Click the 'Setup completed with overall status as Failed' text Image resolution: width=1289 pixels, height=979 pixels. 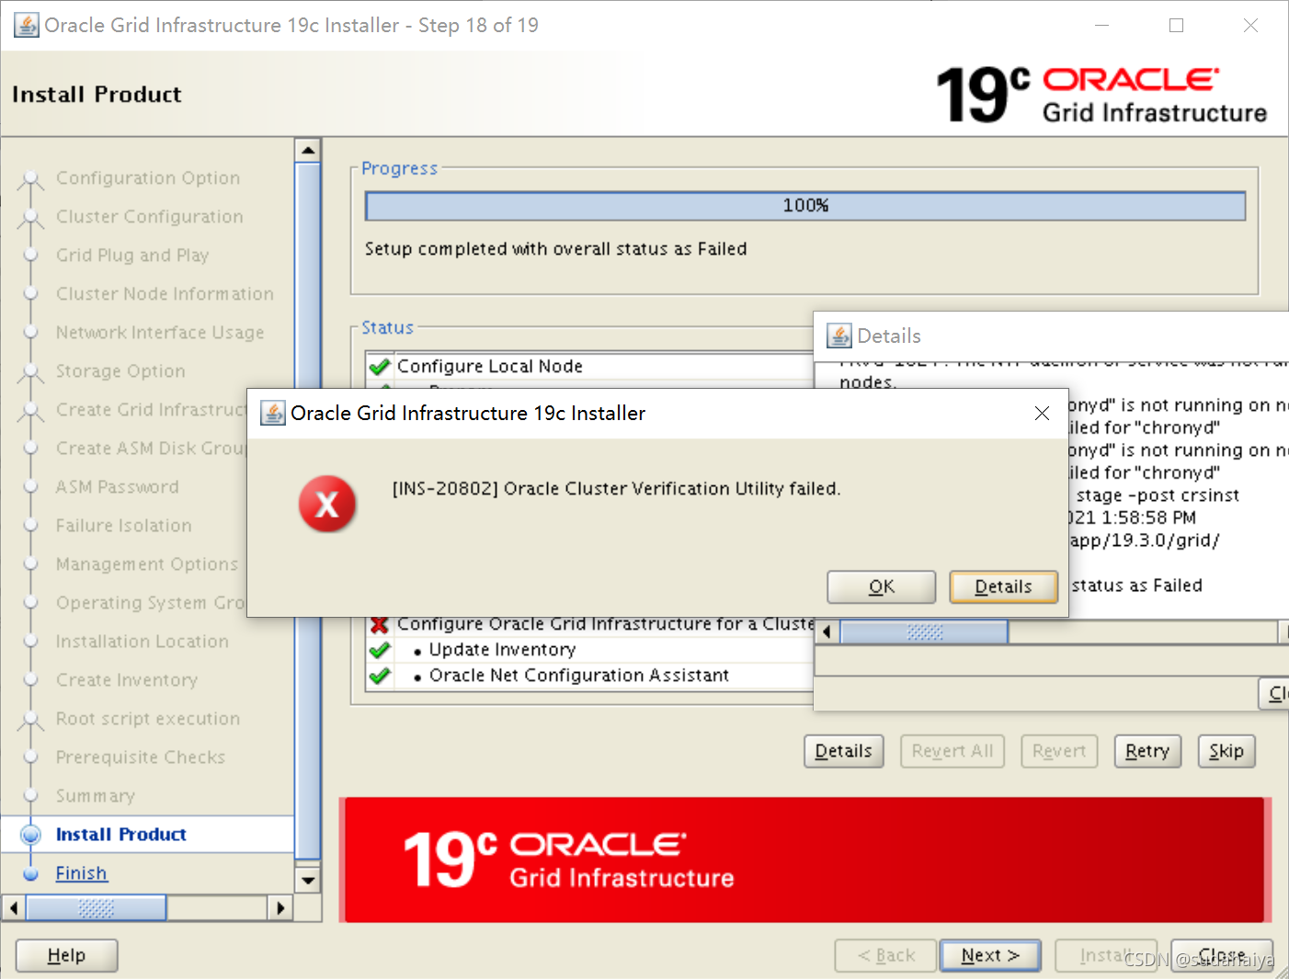click(555, 249)
